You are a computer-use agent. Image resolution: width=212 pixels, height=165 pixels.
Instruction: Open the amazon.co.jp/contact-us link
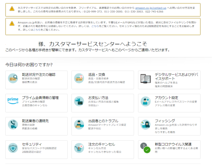tap(151, 8)
